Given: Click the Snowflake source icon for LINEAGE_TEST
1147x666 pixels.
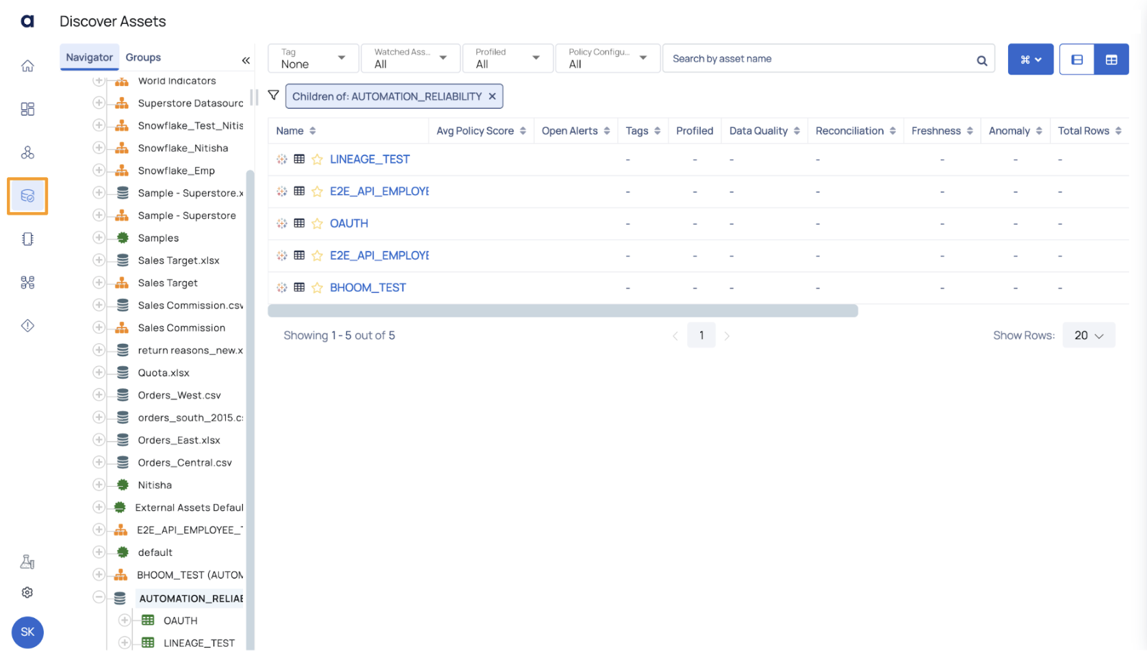Looking at the screenshot, I should [x=282, y=159].
